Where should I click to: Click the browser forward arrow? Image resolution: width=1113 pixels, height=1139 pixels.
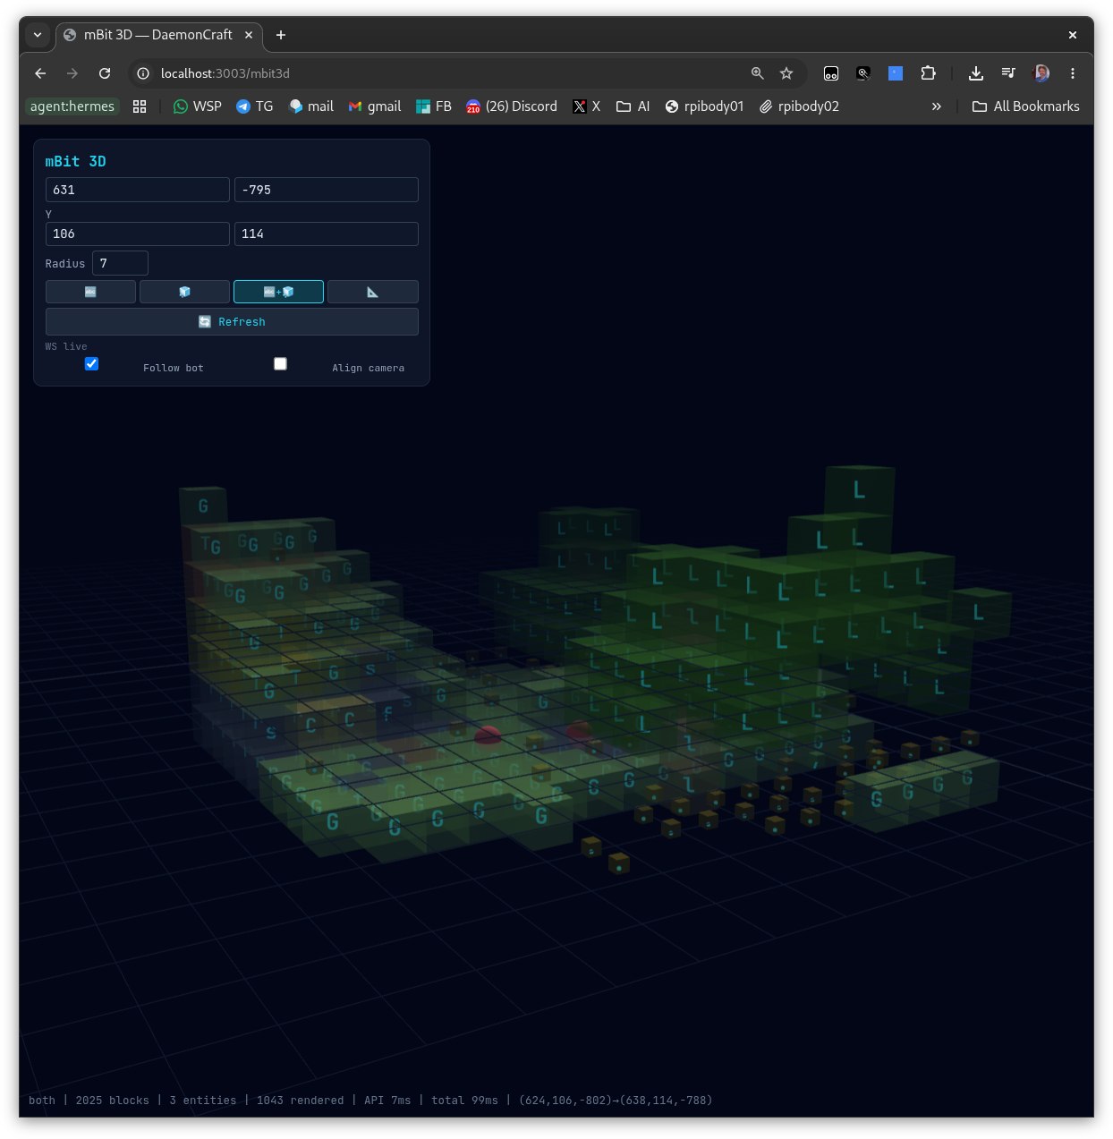[x=72, y=73]
